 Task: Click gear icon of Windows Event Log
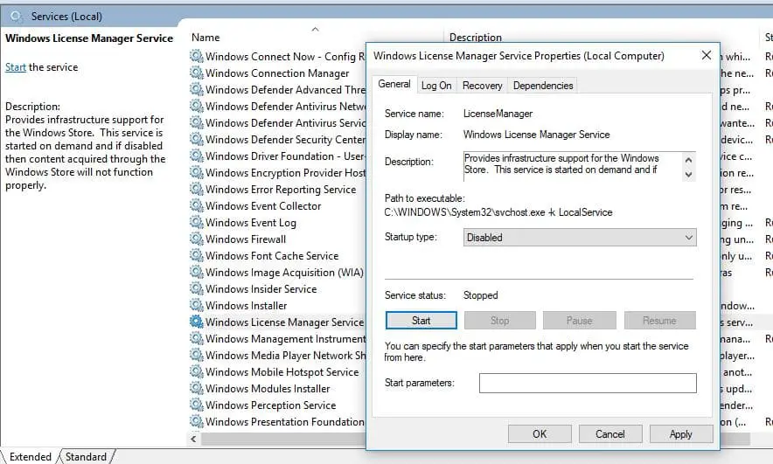point(196,222)
